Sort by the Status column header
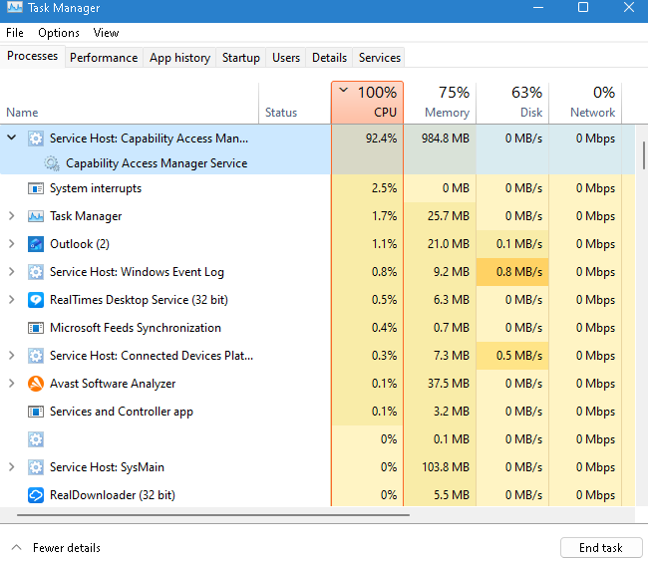The width and height of the screenshot is (648, 561). pos(295,104)
